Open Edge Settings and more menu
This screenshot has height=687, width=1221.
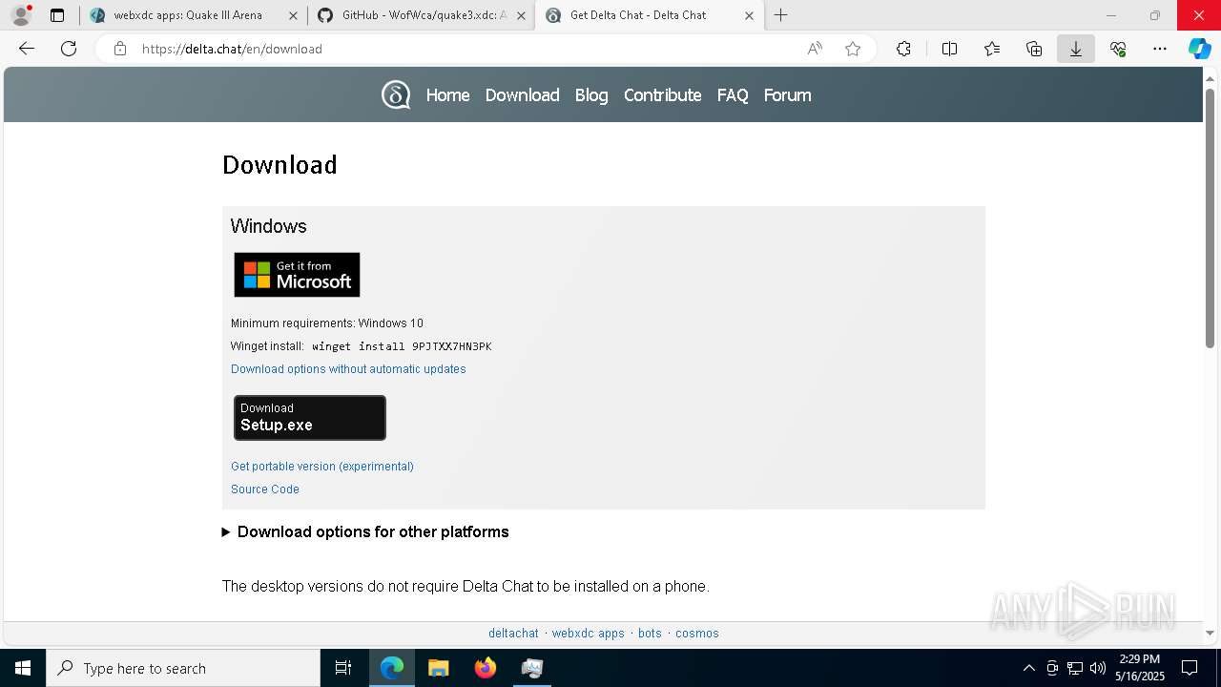tap(1160, 49)
